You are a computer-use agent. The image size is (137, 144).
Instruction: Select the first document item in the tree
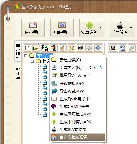coord(45,66)
